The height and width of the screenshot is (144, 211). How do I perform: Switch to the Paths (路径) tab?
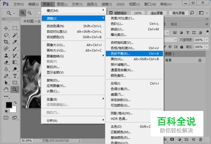tap(174, 24)
